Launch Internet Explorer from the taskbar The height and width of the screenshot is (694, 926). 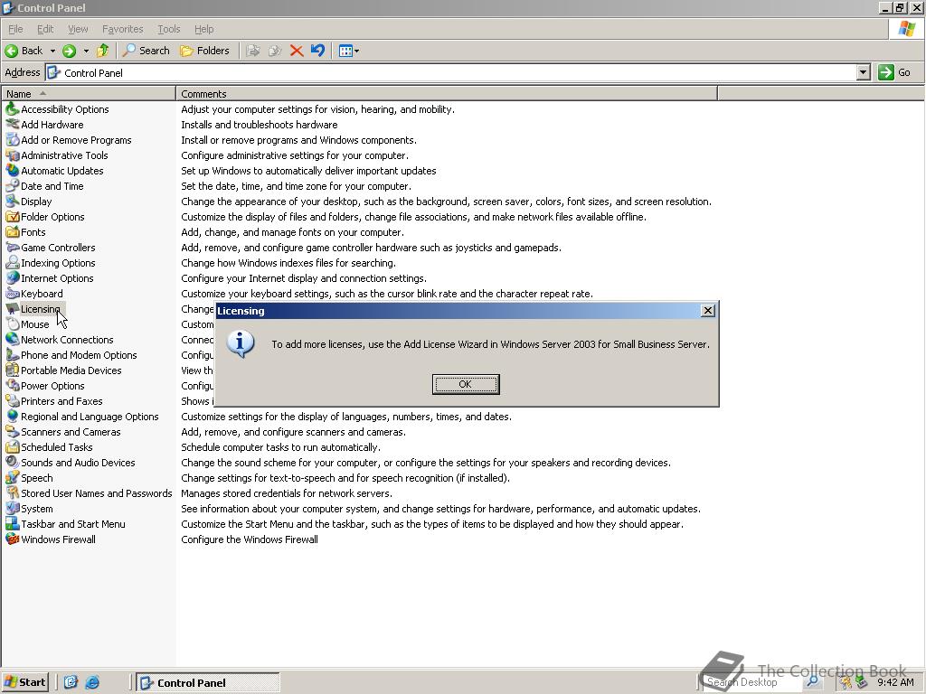pyautogui.click(x=93, y=682)
